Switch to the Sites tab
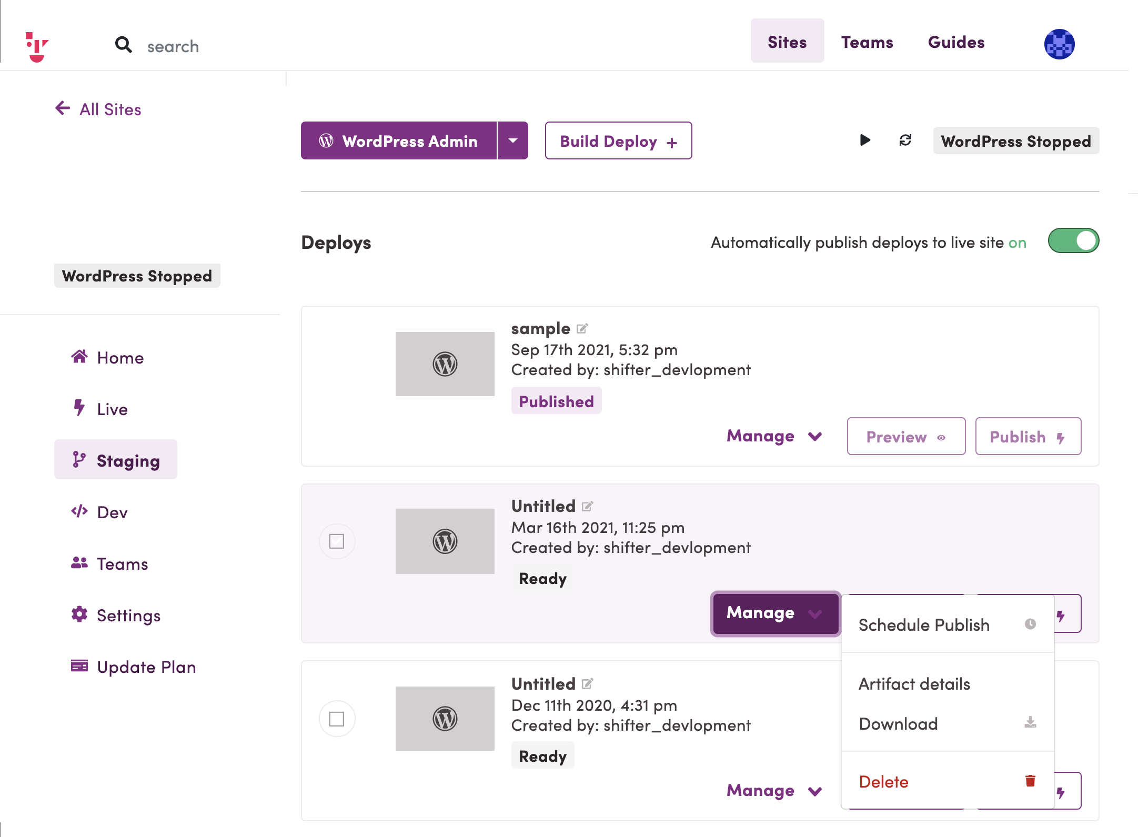This screenshot has height=837, width=1138. pos(787,41)
